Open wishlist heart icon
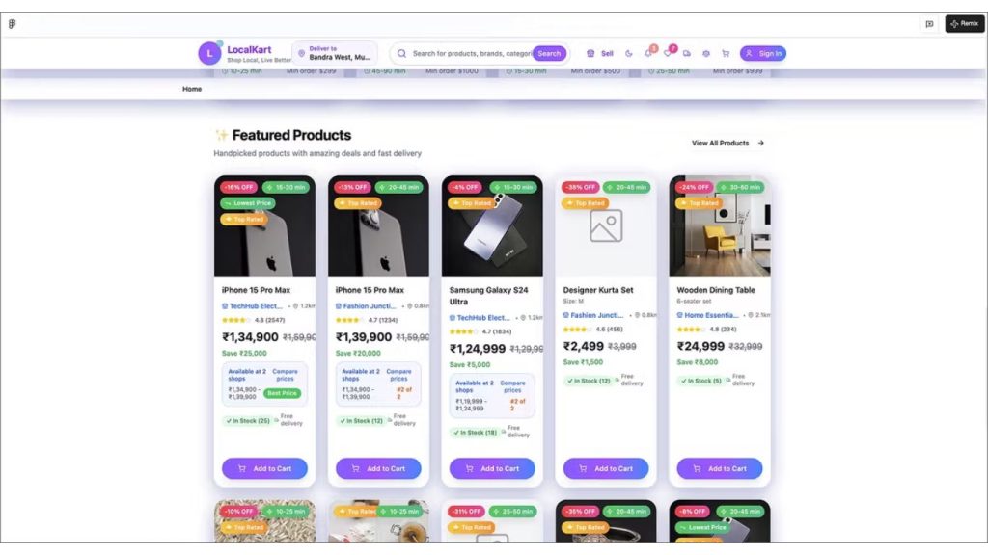Image resolution: width=988 pixels, height=555 pixels. pos(668,54)
